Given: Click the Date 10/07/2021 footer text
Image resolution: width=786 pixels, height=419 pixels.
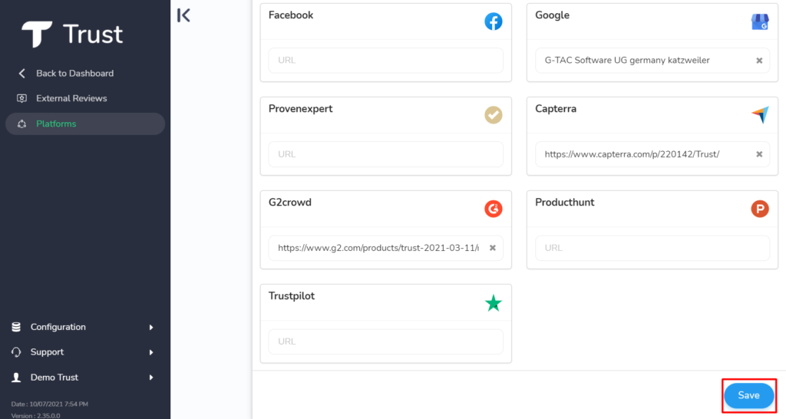Looking at the screenshot, I should [x=50, y=404].
